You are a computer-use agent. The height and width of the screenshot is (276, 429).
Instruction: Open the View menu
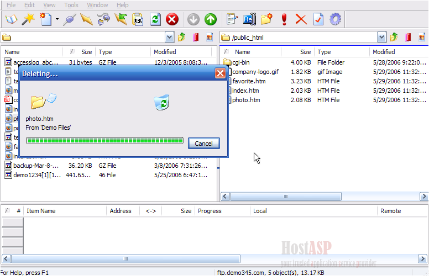point(49,5)
